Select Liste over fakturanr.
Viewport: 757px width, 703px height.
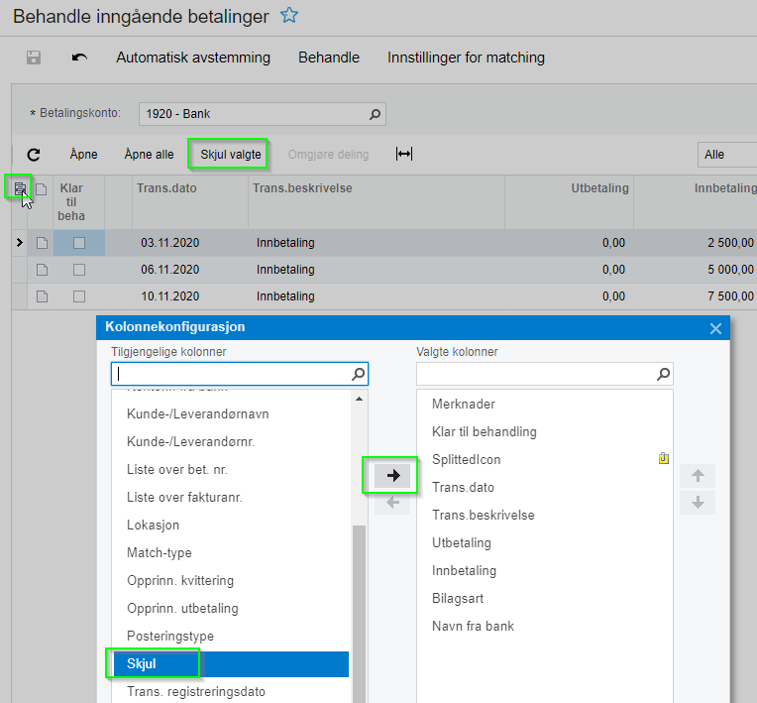click(184, 497)
